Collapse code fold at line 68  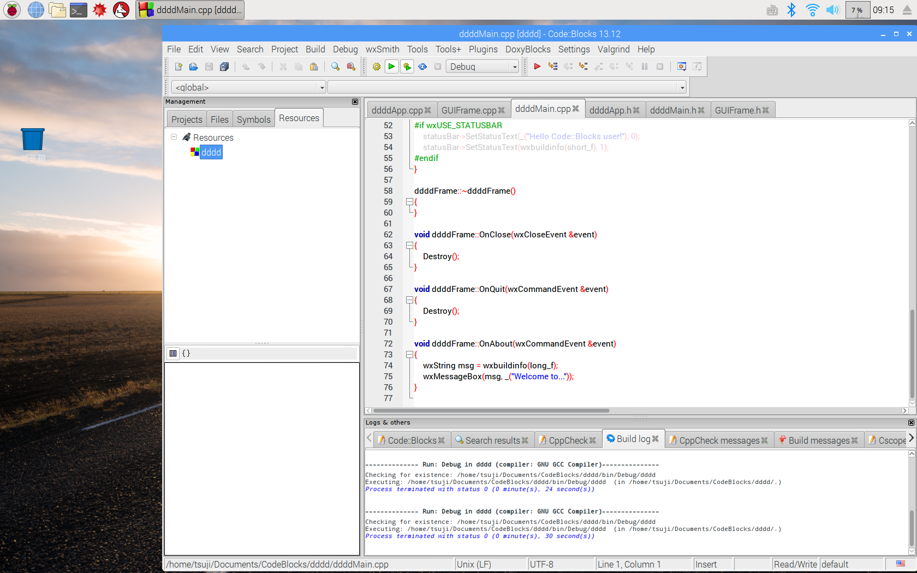(409, 300)
